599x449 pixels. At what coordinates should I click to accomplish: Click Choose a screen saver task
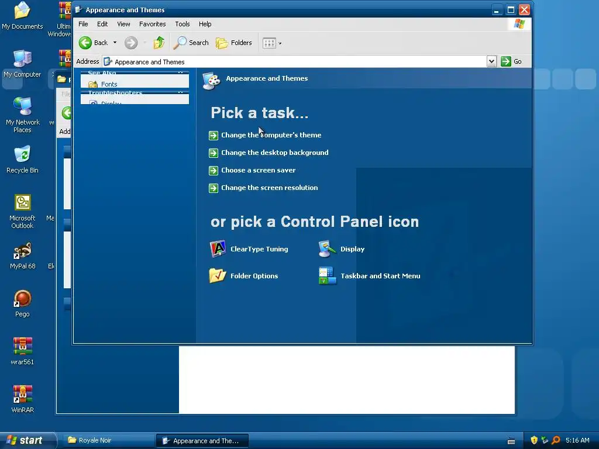pyautogui.click(x=258, y=170)
